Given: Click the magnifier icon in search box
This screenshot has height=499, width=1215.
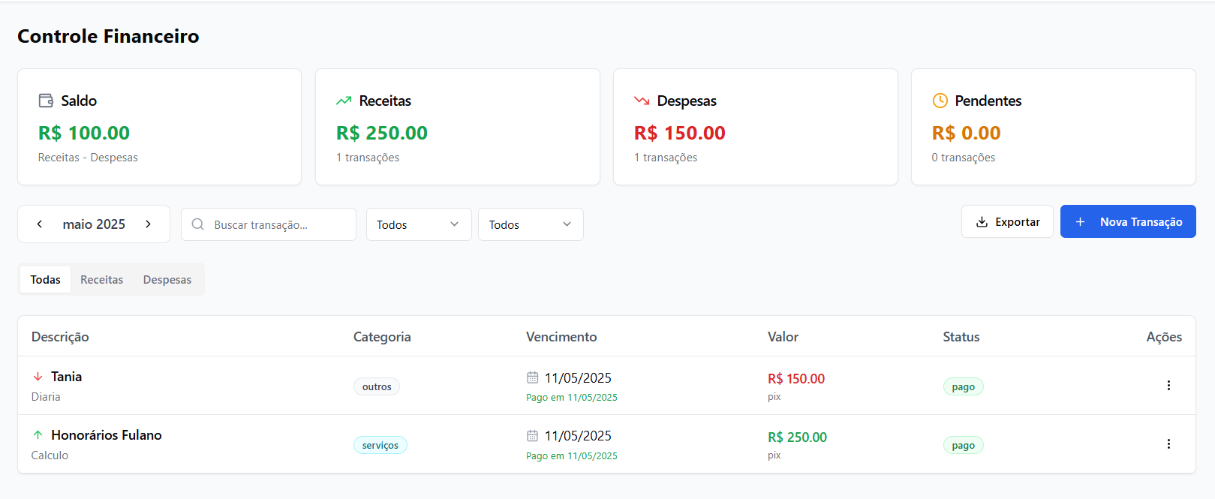Looking at the screenshot, I should click(x=197, y=224).
